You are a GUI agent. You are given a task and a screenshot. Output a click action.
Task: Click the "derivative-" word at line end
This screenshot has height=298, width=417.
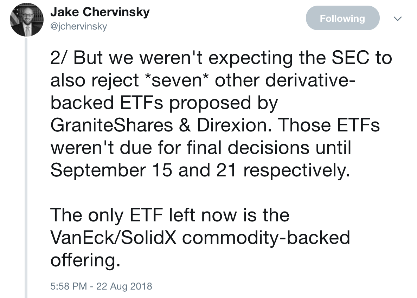click(310, 80)
